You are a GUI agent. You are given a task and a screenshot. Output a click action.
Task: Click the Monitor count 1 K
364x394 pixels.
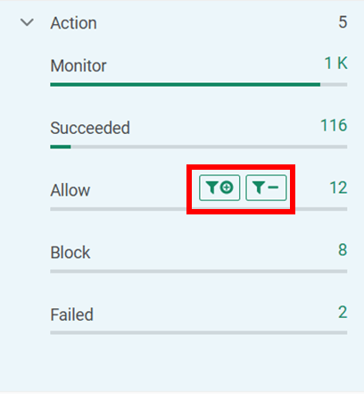(335, 63)
